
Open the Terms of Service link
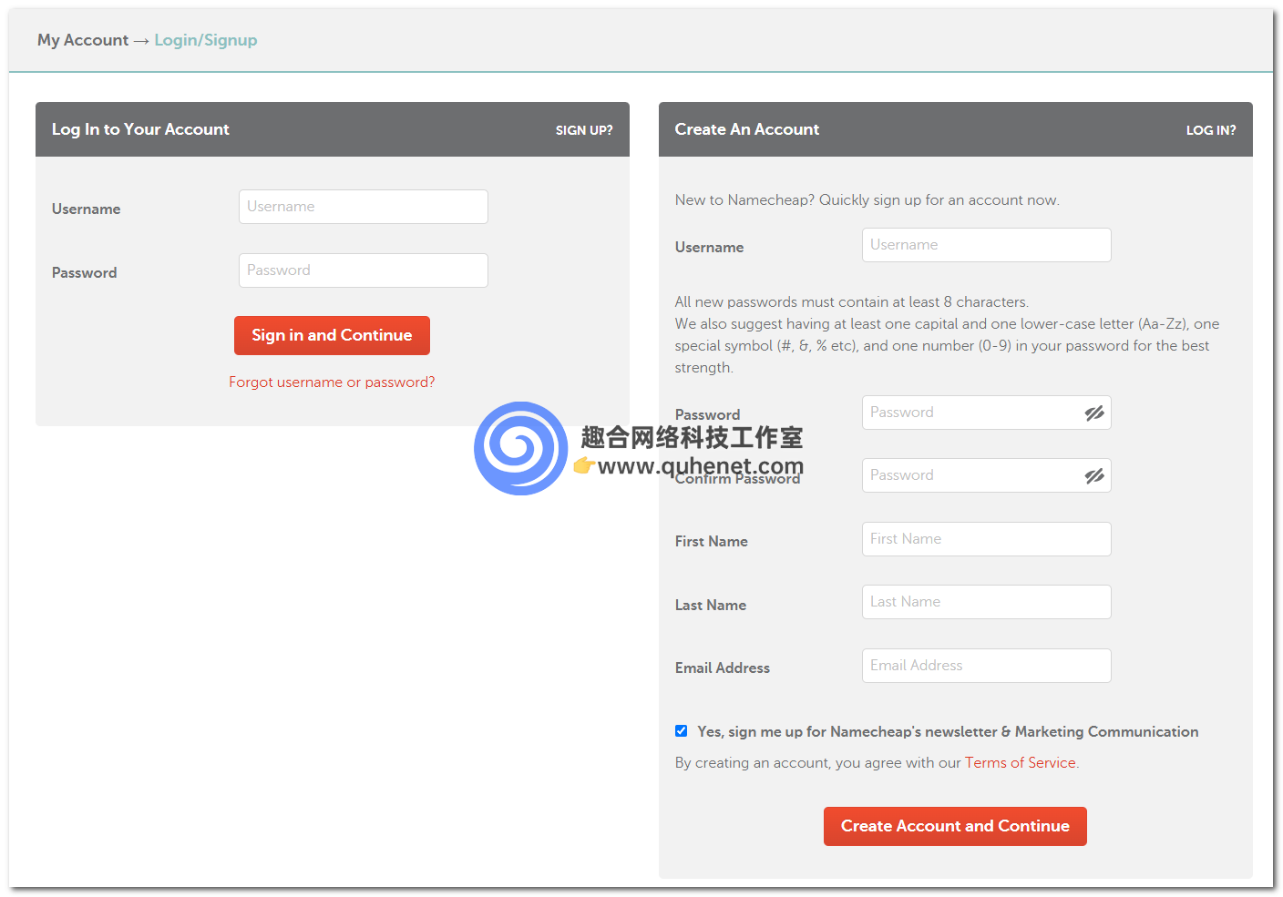(1021, 762)
